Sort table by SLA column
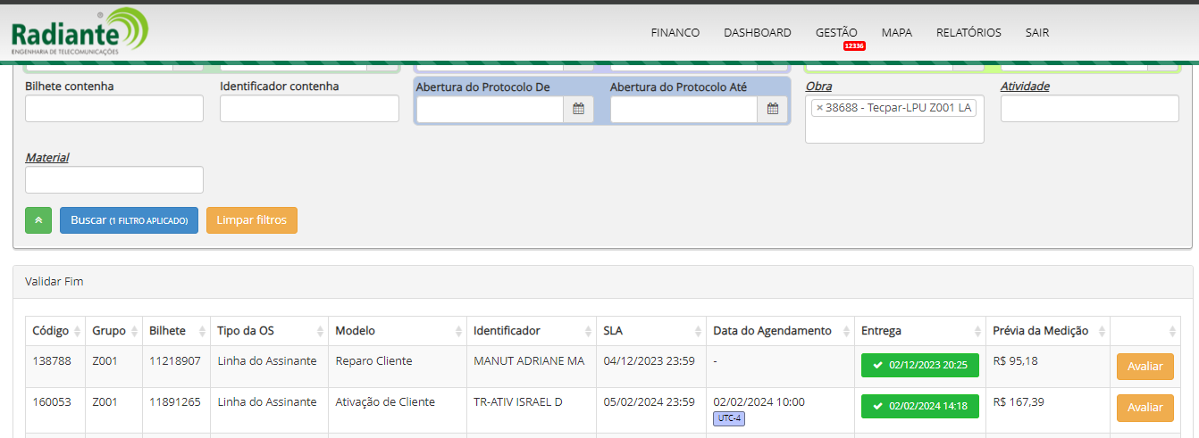Screen dimensions: 1199x438 pos(650,331)
